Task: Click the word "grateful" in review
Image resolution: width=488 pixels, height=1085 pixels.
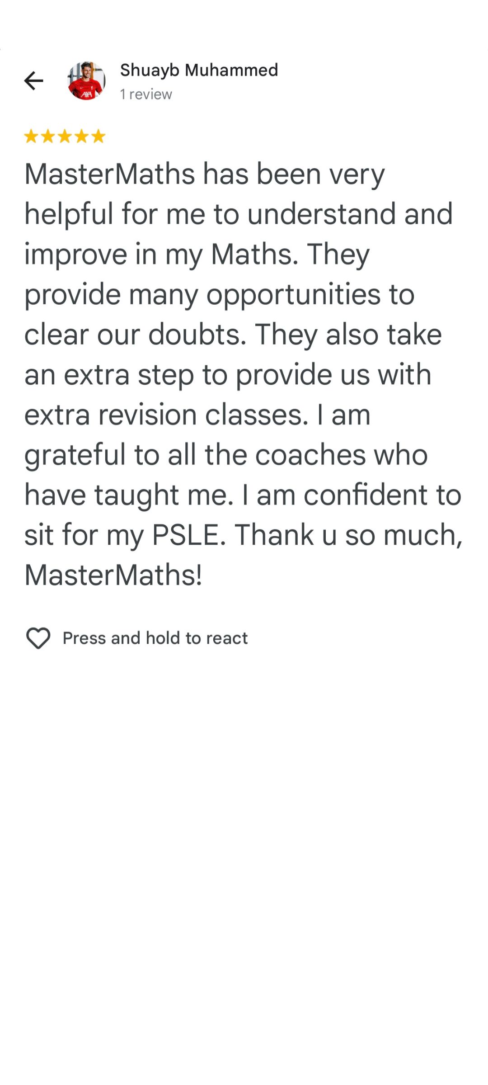Action: 75,455
